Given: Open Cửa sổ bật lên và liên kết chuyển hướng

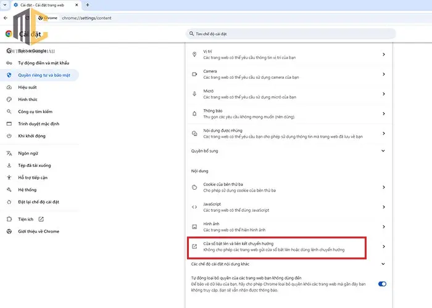Looking at the screenshot, I should [289, 246].
